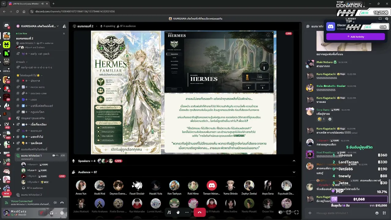The height and width of the screenshot is (220, 391).
Task: Open the attachment plus button in chat
Action: [x=310, y=213]
